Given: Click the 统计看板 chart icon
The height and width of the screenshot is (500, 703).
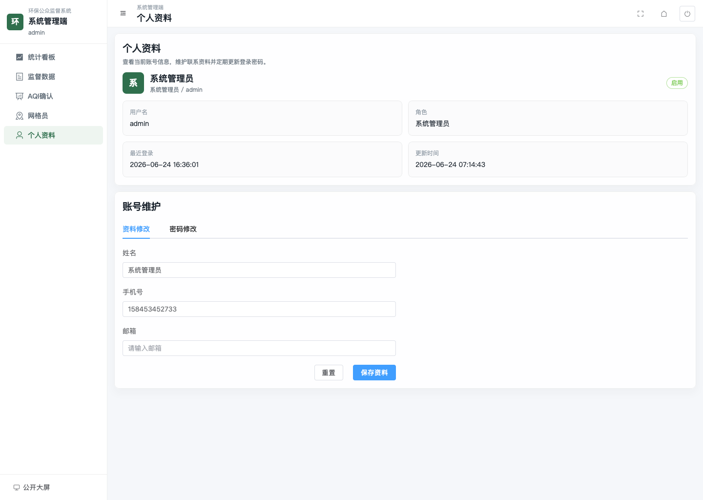Looking at the screenshot, I should pyautogui.click(x=20, y=57).
